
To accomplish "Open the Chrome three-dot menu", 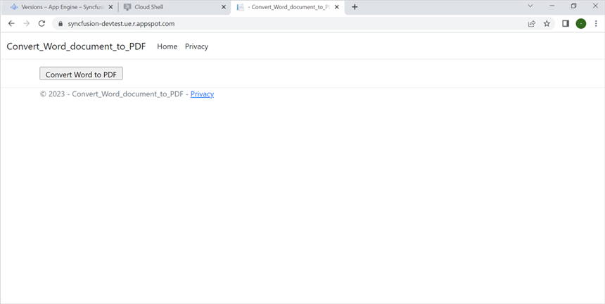I will point(596,23).
